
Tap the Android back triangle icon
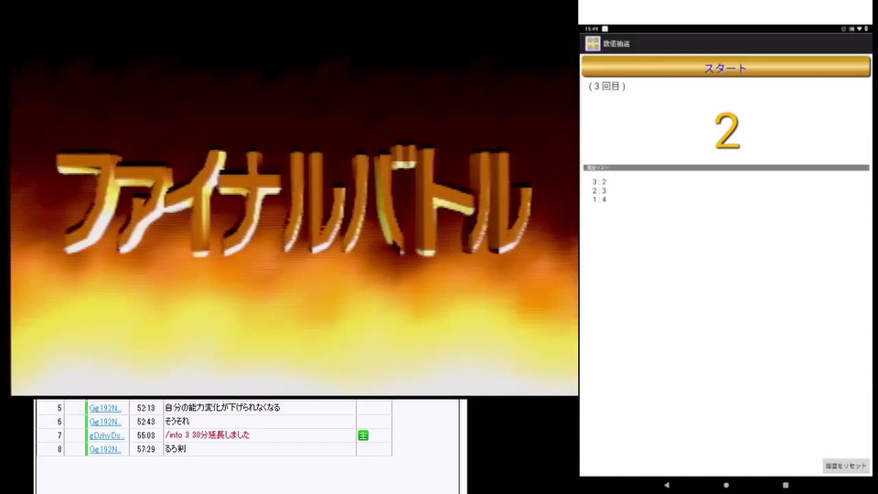667,485
